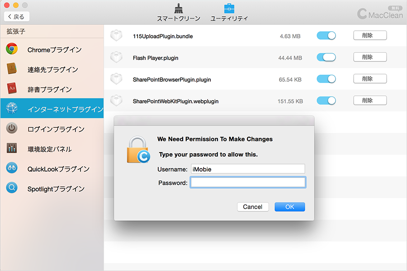Click the internet plugin globe icon
Viewport: 407px width, 271px height.
(x=12, y=108)
